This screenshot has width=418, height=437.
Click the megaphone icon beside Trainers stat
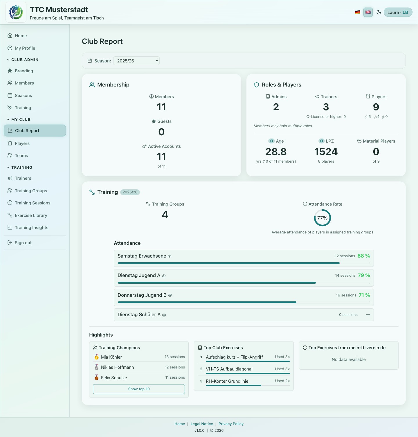317,96
